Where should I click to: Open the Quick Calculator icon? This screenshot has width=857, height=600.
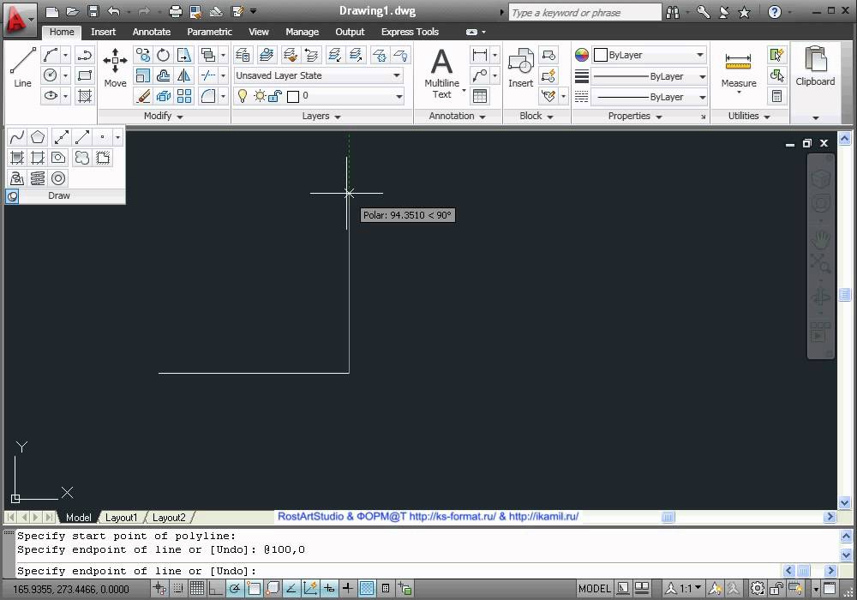coord(776,96)
